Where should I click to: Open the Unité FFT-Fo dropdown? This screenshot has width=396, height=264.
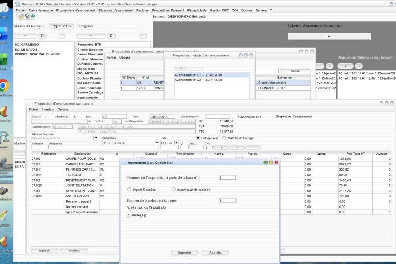[x=176, y=143]
